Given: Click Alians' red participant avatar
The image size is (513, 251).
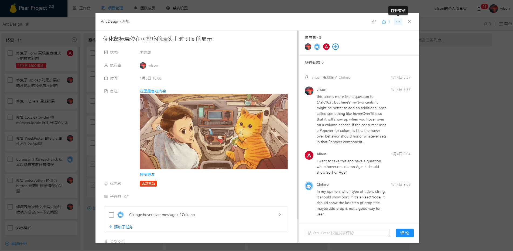Looking at the screenshot, I should coord(326,47).
